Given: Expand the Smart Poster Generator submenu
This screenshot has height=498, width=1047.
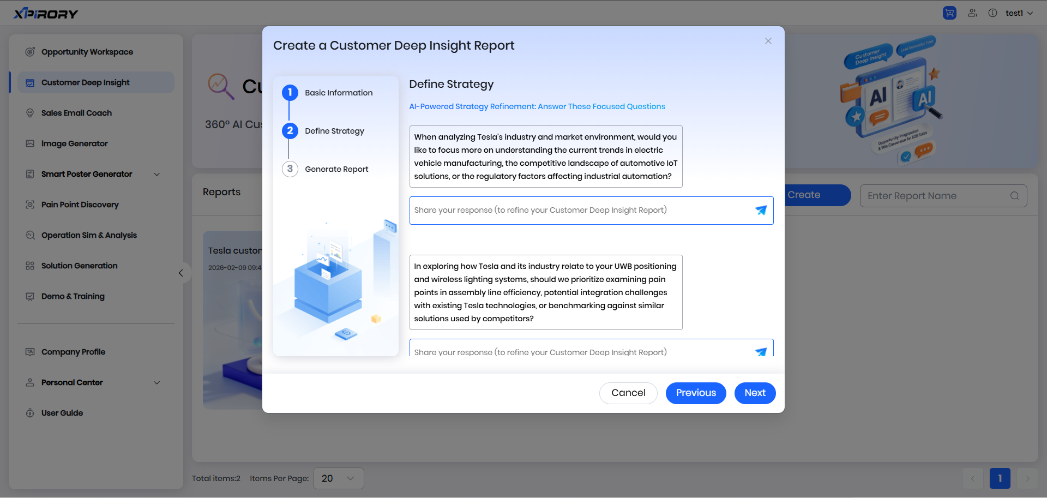Looking at the screenshot, I should (x=157, y=175).
